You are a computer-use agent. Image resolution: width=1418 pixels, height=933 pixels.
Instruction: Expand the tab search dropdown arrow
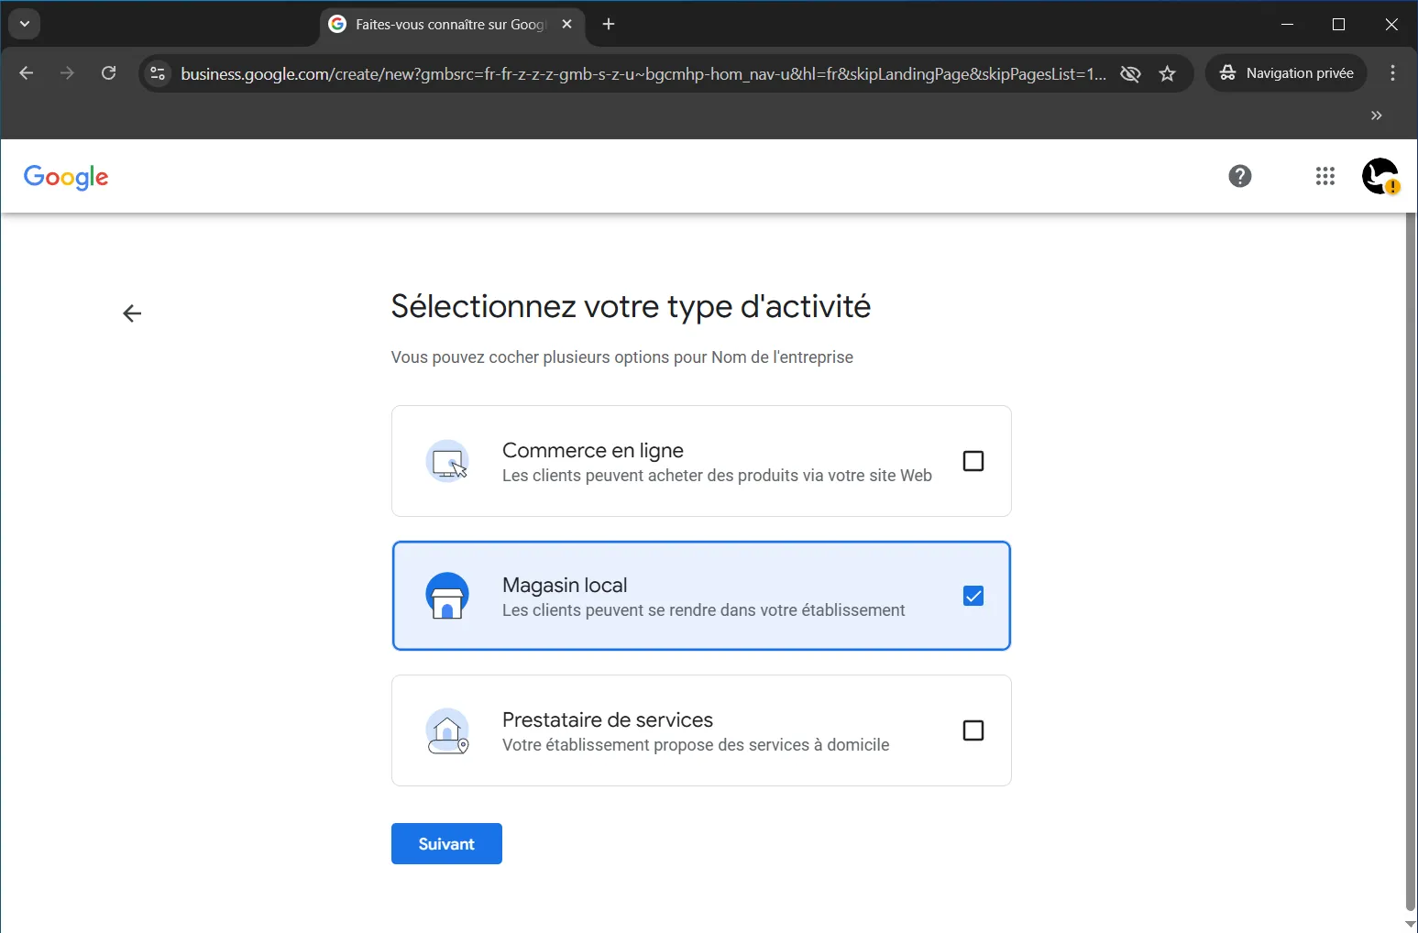pyautogui.click(x=25, y=24)
